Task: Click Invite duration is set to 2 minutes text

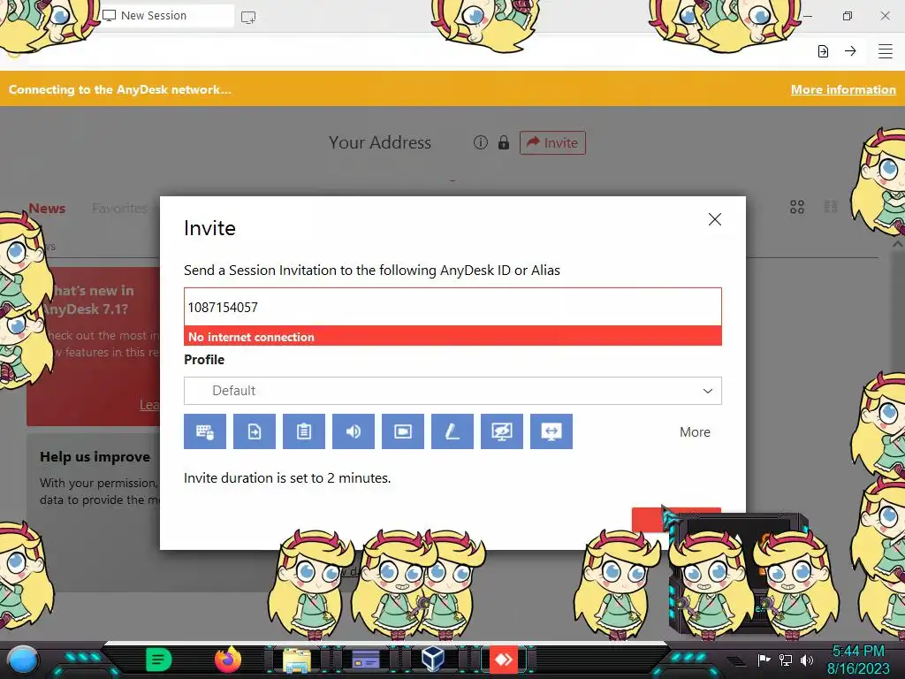Action: (287, 478)
